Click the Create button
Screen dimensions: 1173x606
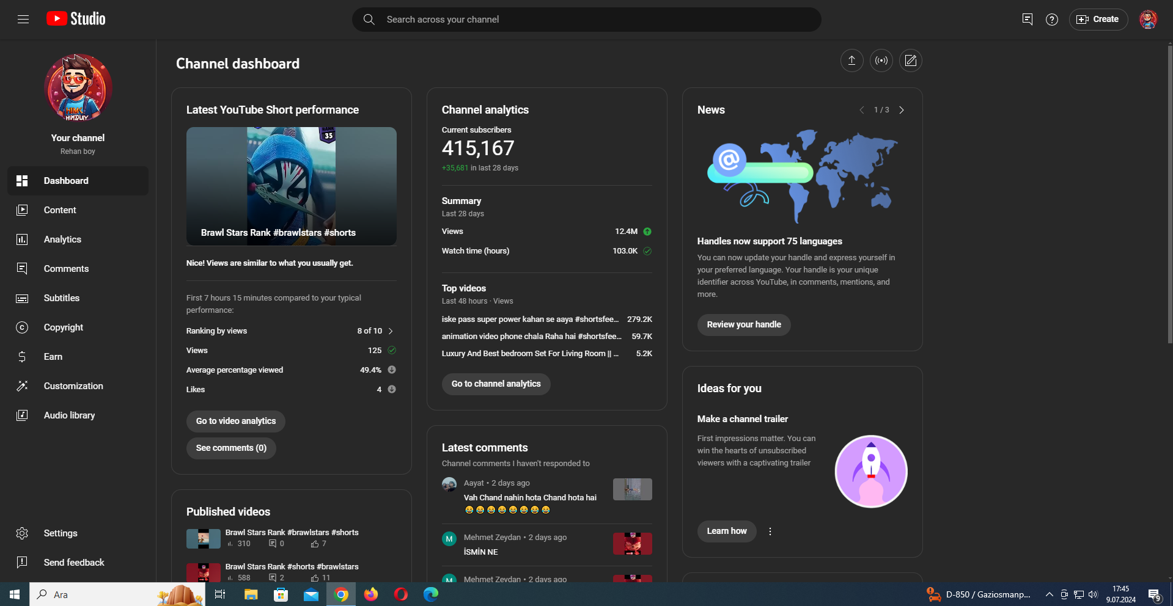[1098, 20]
